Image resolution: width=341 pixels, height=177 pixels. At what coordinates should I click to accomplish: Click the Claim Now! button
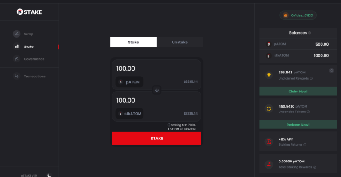[x=298, y=91]
